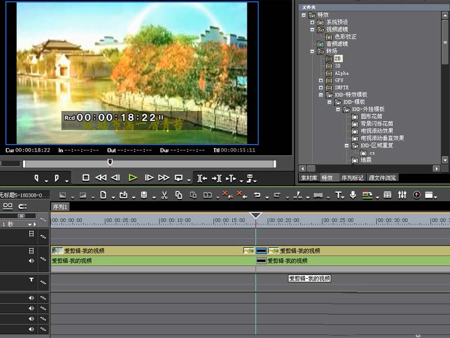Toggle the title track T button
Viewport: 450px width, 338px height.
[x=31, y=279]
